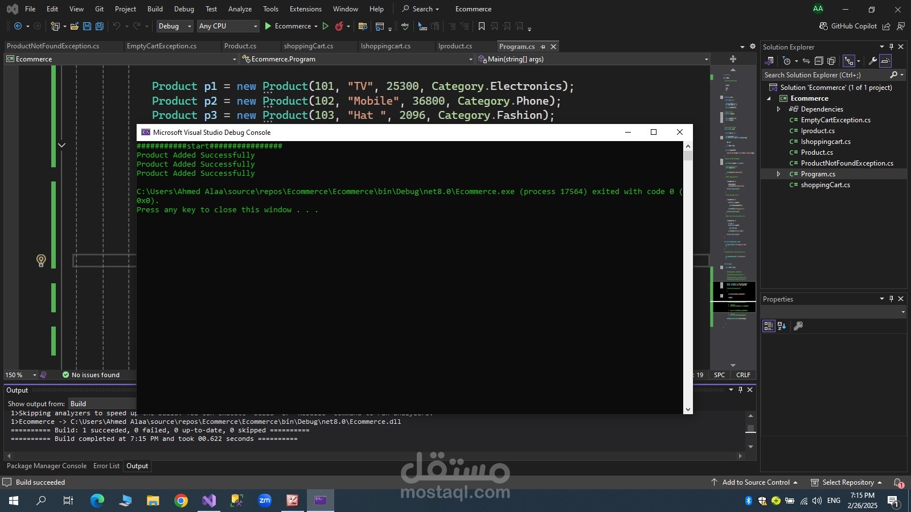The height and width of the screenshot is (512, 911).
Task: Open the Ecommerce project navigation dropdown
Action: pos(121,59)
